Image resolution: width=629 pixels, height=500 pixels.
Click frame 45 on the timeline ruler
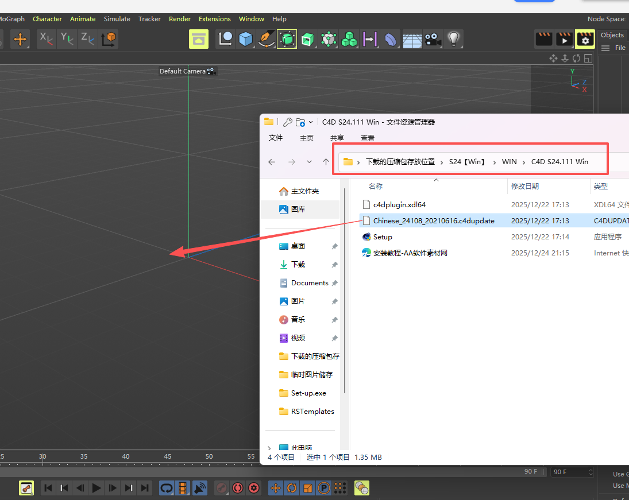(167, 456)
